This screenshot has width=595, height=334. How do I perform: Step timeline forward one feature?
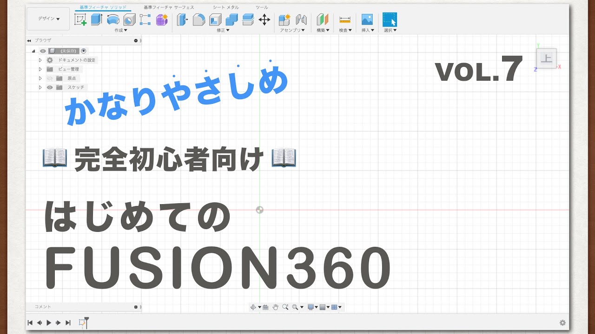[x=58, y=322]
